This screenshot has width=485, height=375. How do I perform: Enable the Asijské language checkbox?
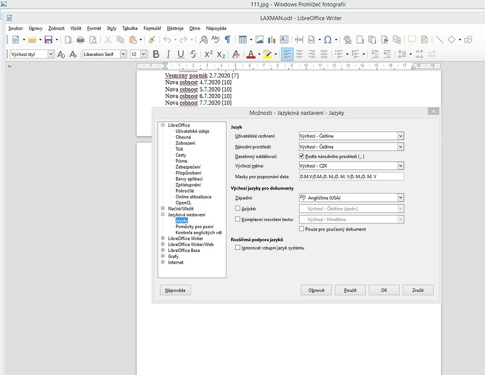[237, 208]
